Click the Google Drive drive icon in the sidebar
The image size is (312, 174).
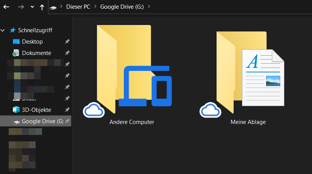[16, 122]
